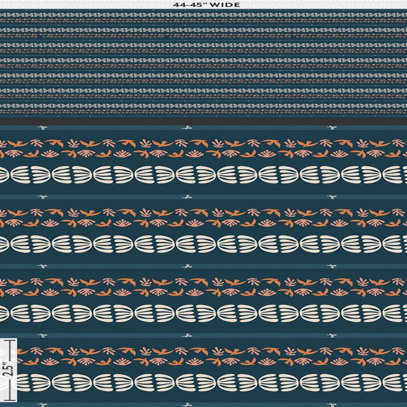Click the left scissors icon on second cut line

click(x=42, y=197)
